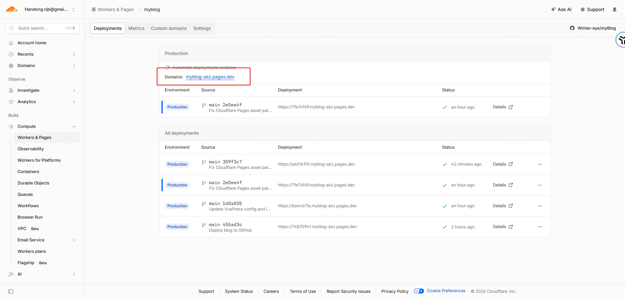The height and width of the screenshot is (299, 625).
Task: Open Workers for Platforms
Action: pyautogui.click(x=39, y=160)
